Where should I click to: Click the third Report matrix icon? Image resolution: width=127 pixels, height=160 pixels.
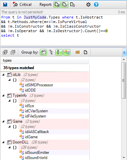(x=73, y=5)
